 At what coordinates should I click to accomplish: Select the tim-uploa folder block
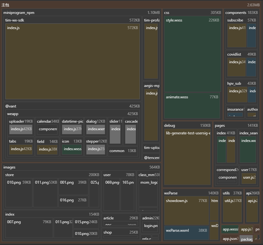pos(151,148)
